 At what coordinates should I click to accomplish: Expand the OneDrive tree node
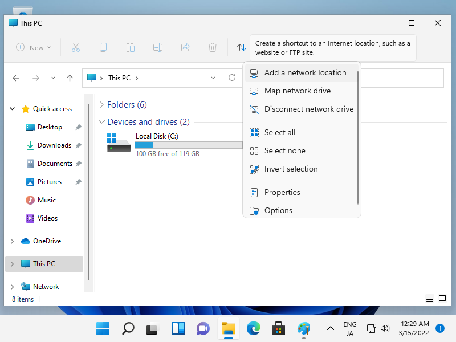[12, 241]
